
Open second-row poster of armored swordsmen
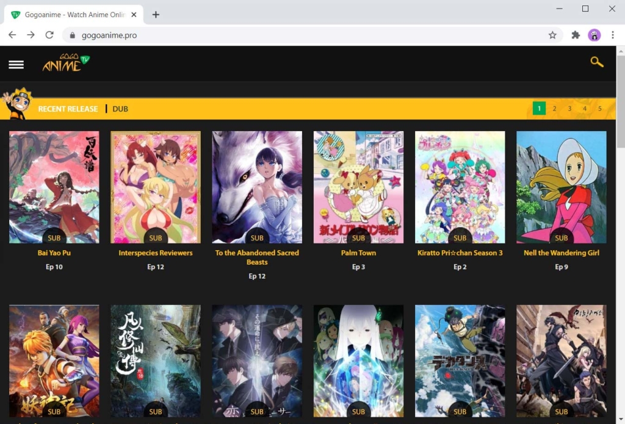pyautogui.click(x=562, y=361)
